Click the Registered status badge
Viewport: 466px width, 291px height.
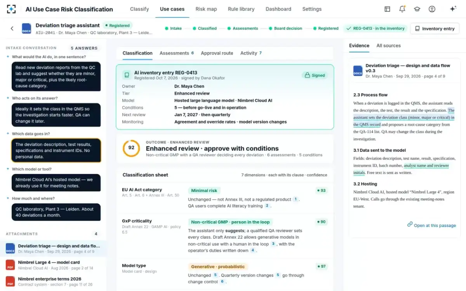tap(117, 26)
